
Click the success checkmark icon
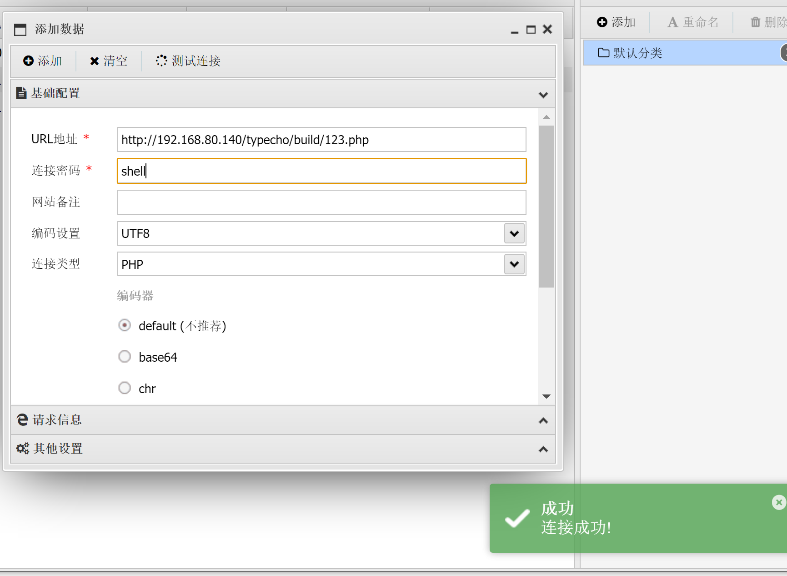click(x=517, y=518)
